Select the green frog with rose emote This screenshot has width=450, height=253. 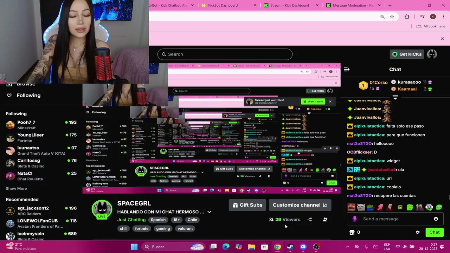(x=371, y=207)
